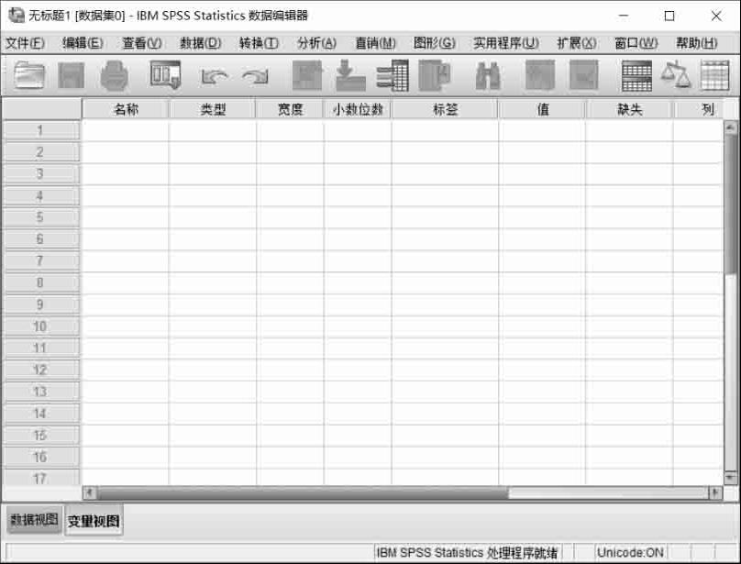
Task: Click the vertical scrollbar down arrow
Action: pos(730,478)
